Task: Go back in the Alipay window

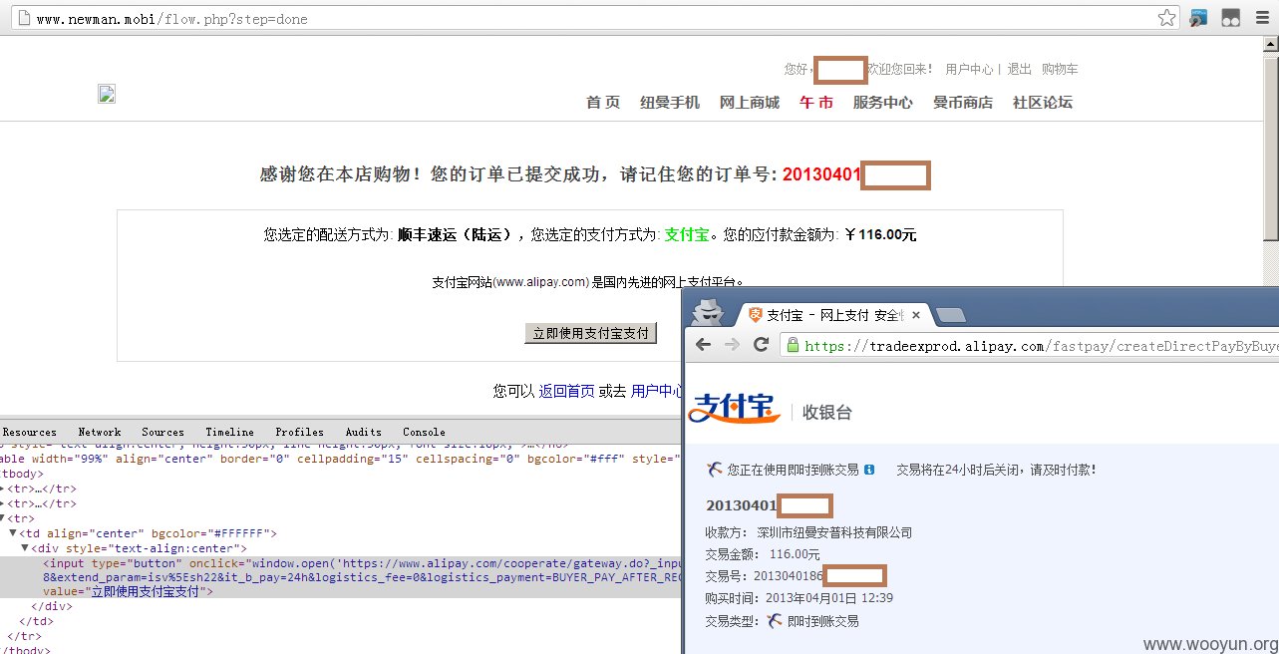Action: pos(704,345)
